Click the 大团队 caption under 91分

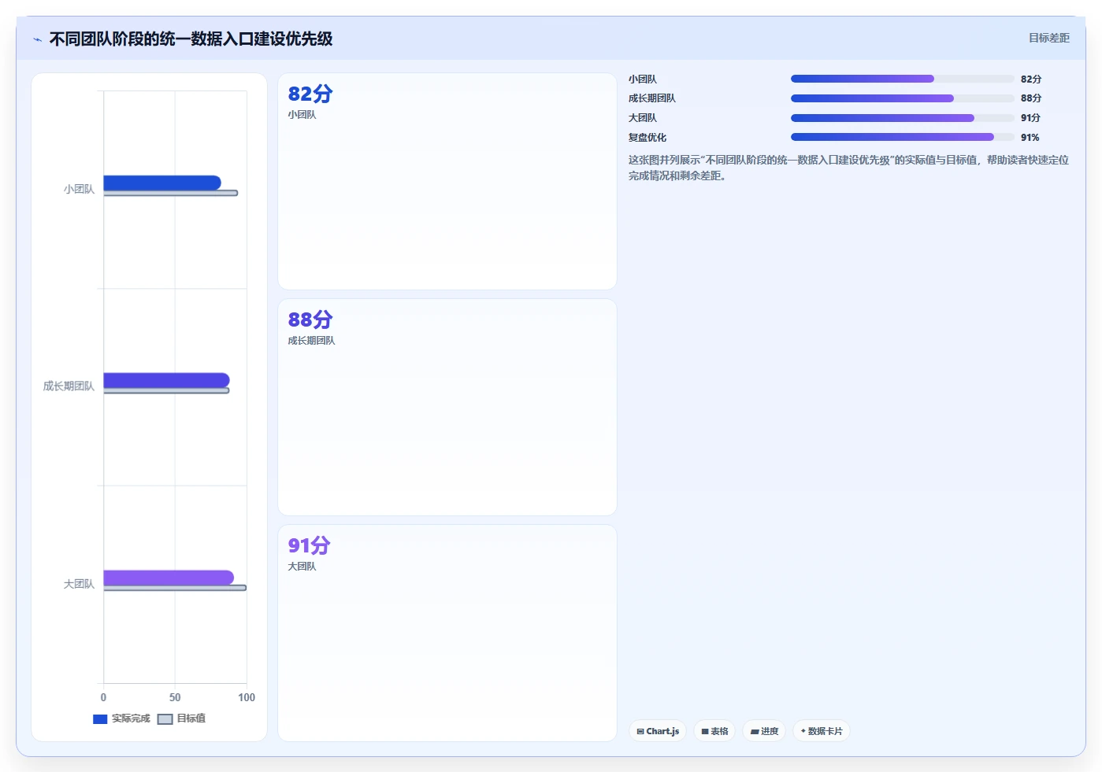302,567
